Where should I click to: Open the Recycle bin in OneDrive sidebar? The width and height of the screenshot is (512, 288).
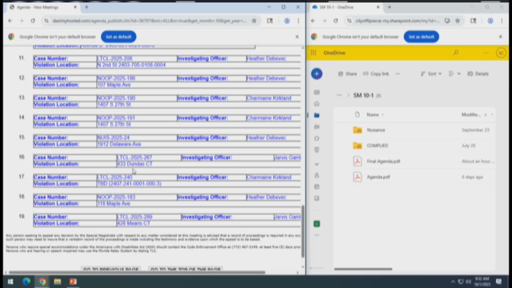click(316, 150)
